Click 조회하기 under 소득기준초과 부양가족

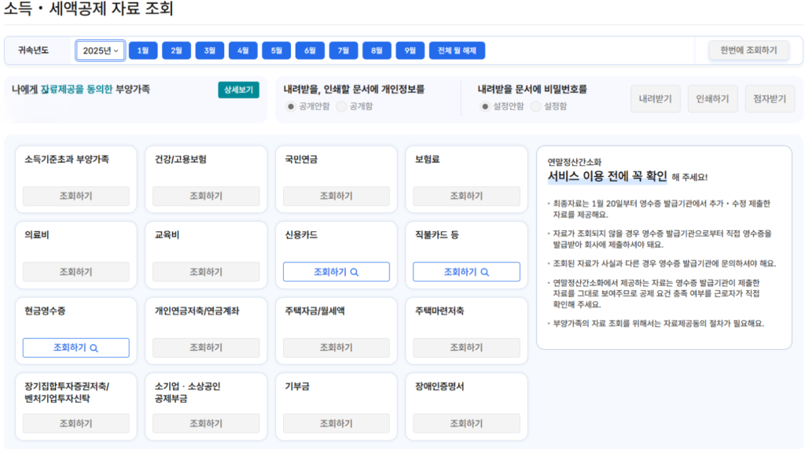point(76,196)
